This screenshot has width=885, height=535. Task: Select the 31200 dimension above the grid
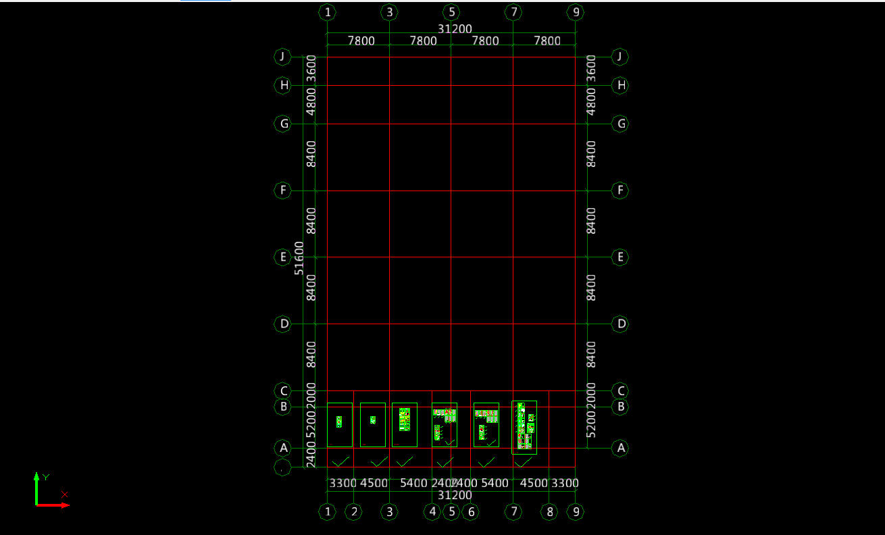pyautogui.click(x=455, y=28)
